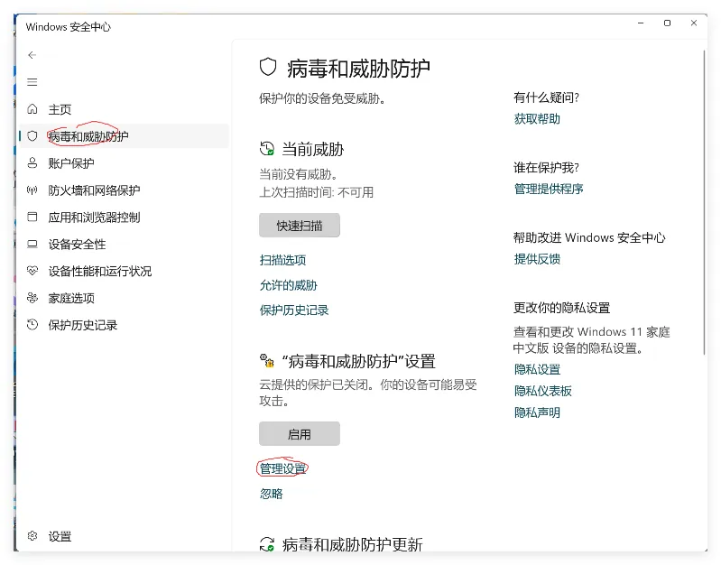
Task: Maximize the Windows 安全中心 window
Action: 667,23
